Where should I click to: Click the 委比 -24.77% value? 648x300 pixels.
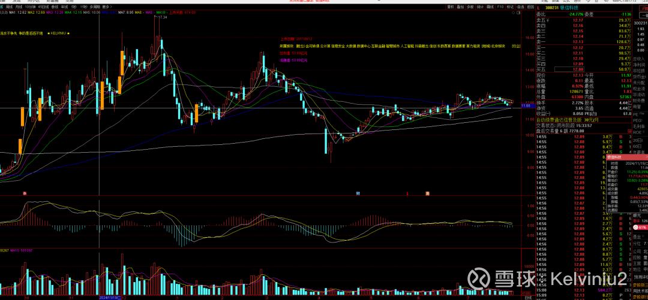[575, 14]
